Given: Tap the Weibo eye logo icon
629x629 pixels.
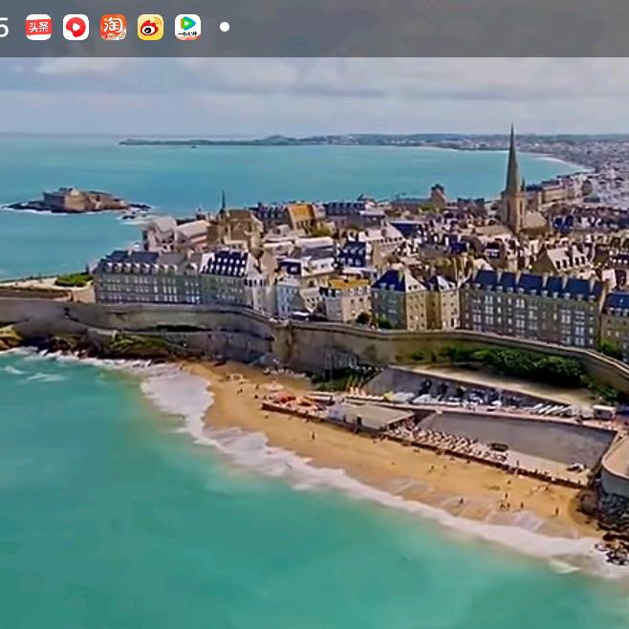Looking at the screenshot, I should (x=150, y=27).
